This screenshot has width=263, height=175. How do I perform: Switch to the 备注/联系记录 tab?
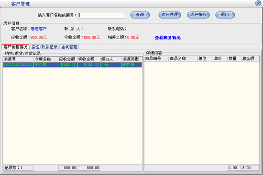click(44, 47)
